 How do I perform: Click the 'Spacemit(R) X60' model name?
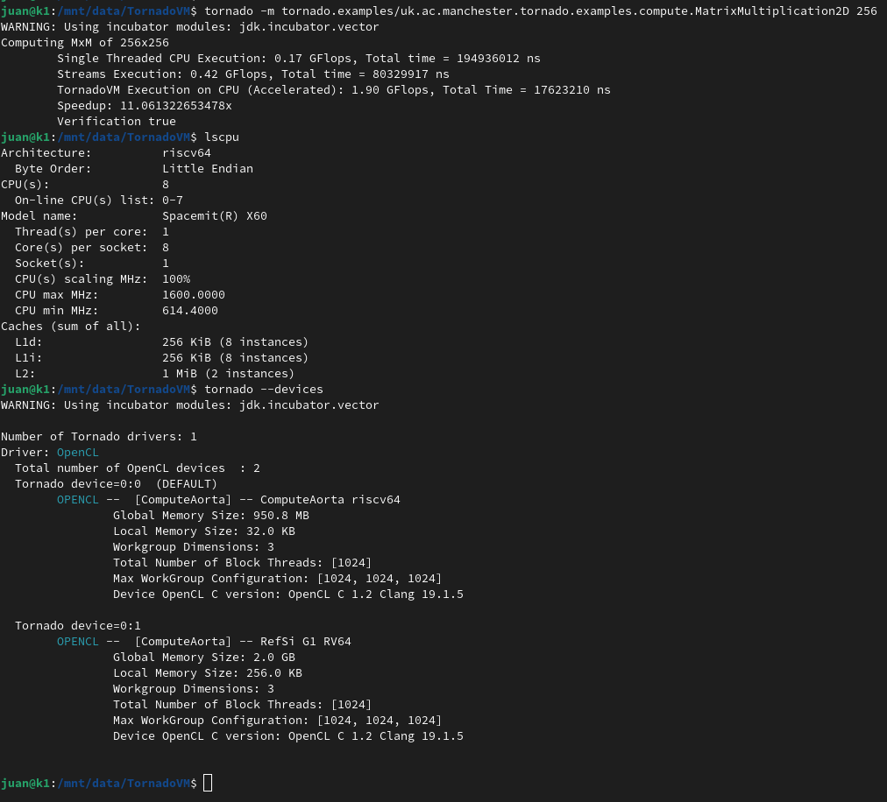(x=215, y=216)
